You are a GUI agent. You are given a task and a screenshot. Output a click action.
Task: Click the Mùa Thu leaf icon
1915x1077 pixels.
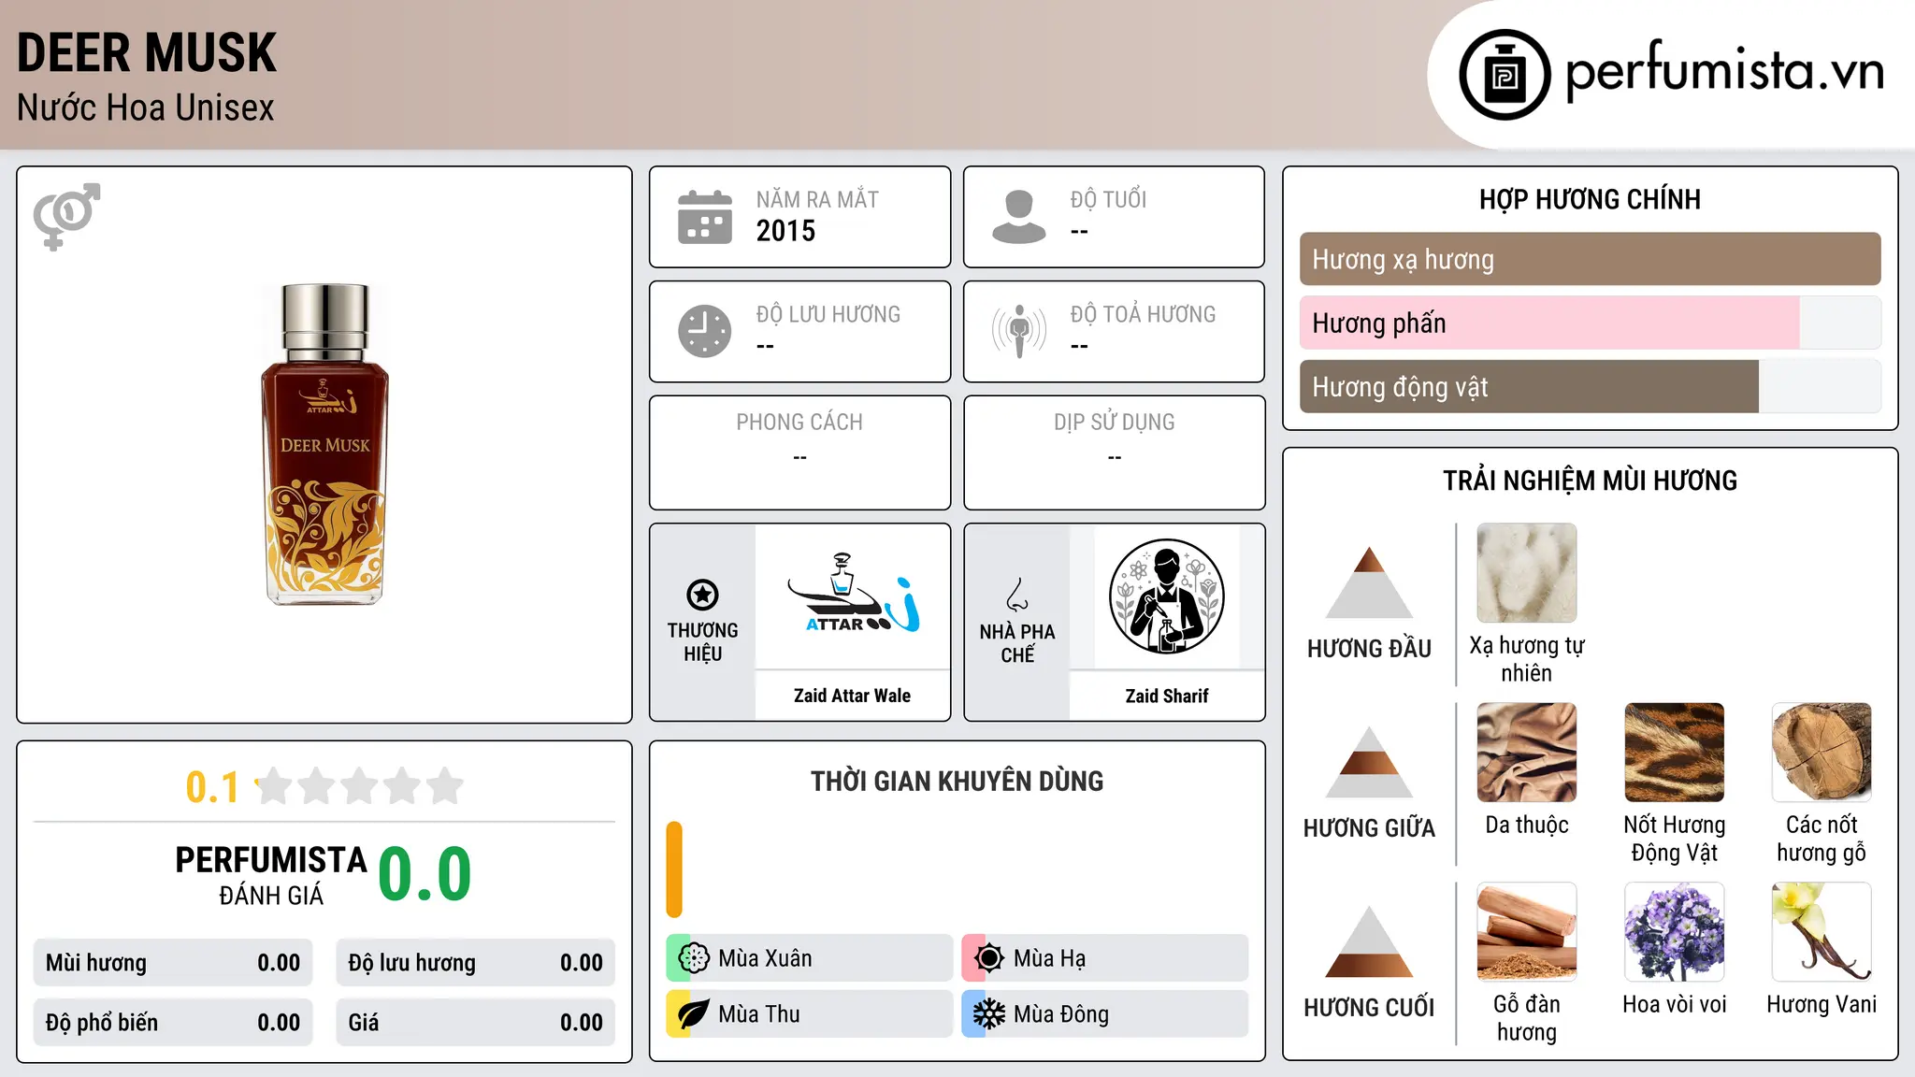(694, 1014)
